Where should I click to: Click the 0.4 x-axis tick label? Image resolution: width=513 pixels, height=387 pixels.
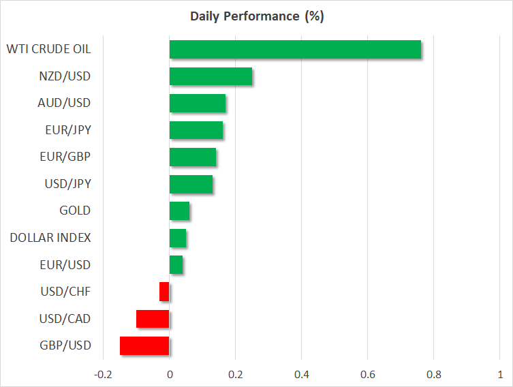[301, 374]
